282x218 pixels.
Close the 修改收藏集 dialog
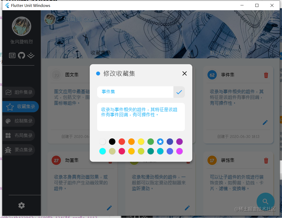(x=184, y=73)
